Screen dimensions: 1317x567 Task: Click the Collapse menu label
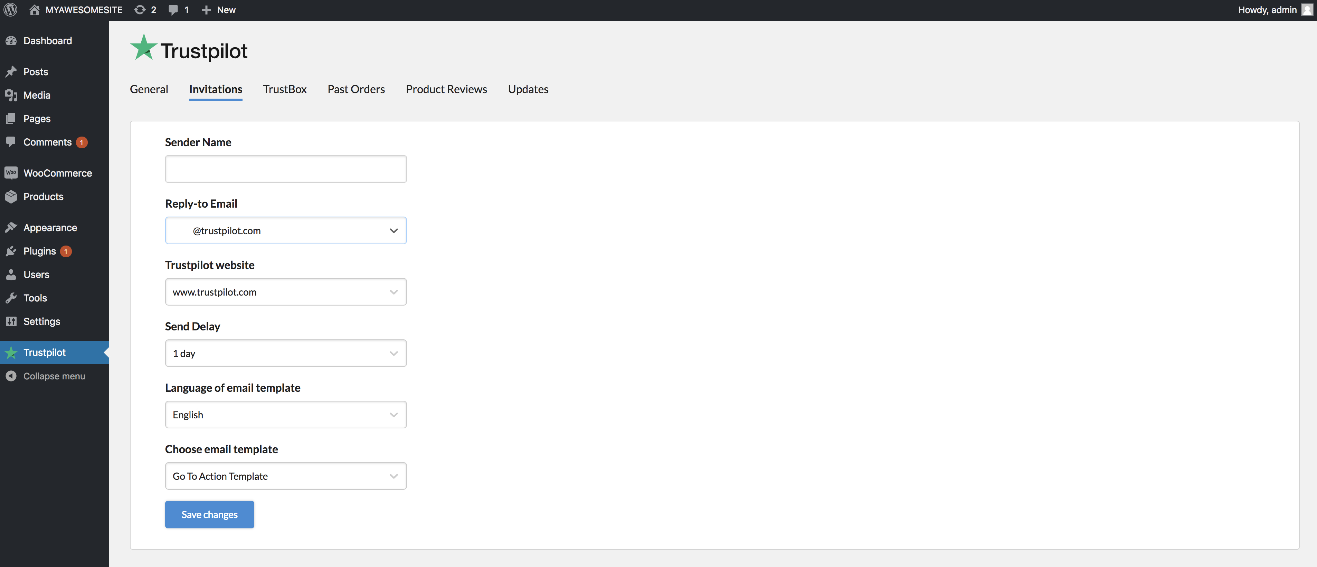[54, 376]
